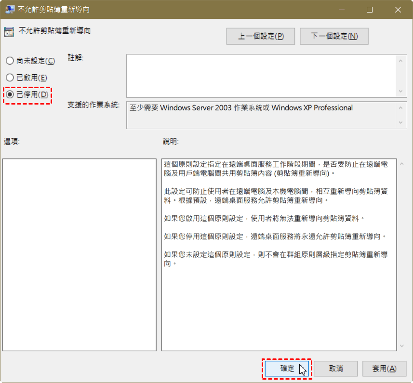Screen dimensions: 413x383
Task: Maximize the policy dialog window
Action: pos(369,9)
